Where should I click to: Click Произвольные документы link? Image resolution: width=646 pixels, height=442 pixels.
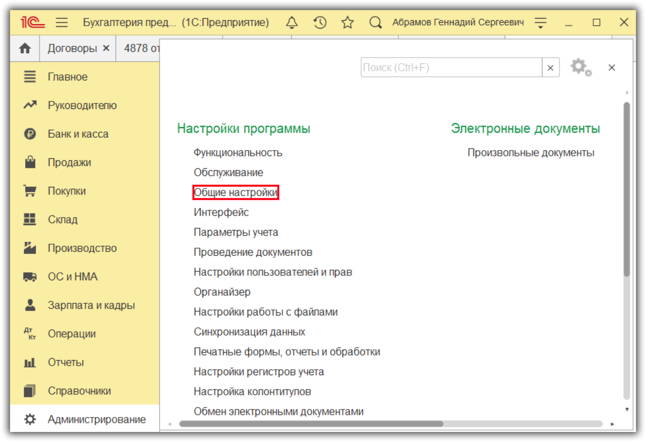(530, 153)
